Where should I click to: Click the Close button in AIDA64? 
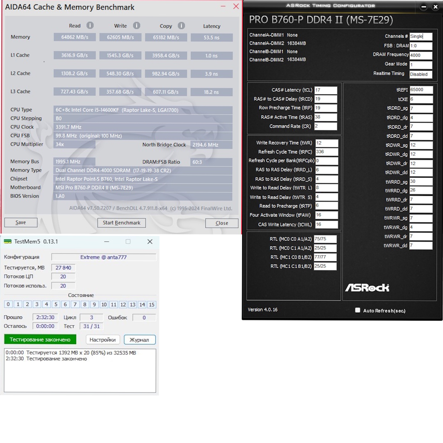click(x=222, y=223)
